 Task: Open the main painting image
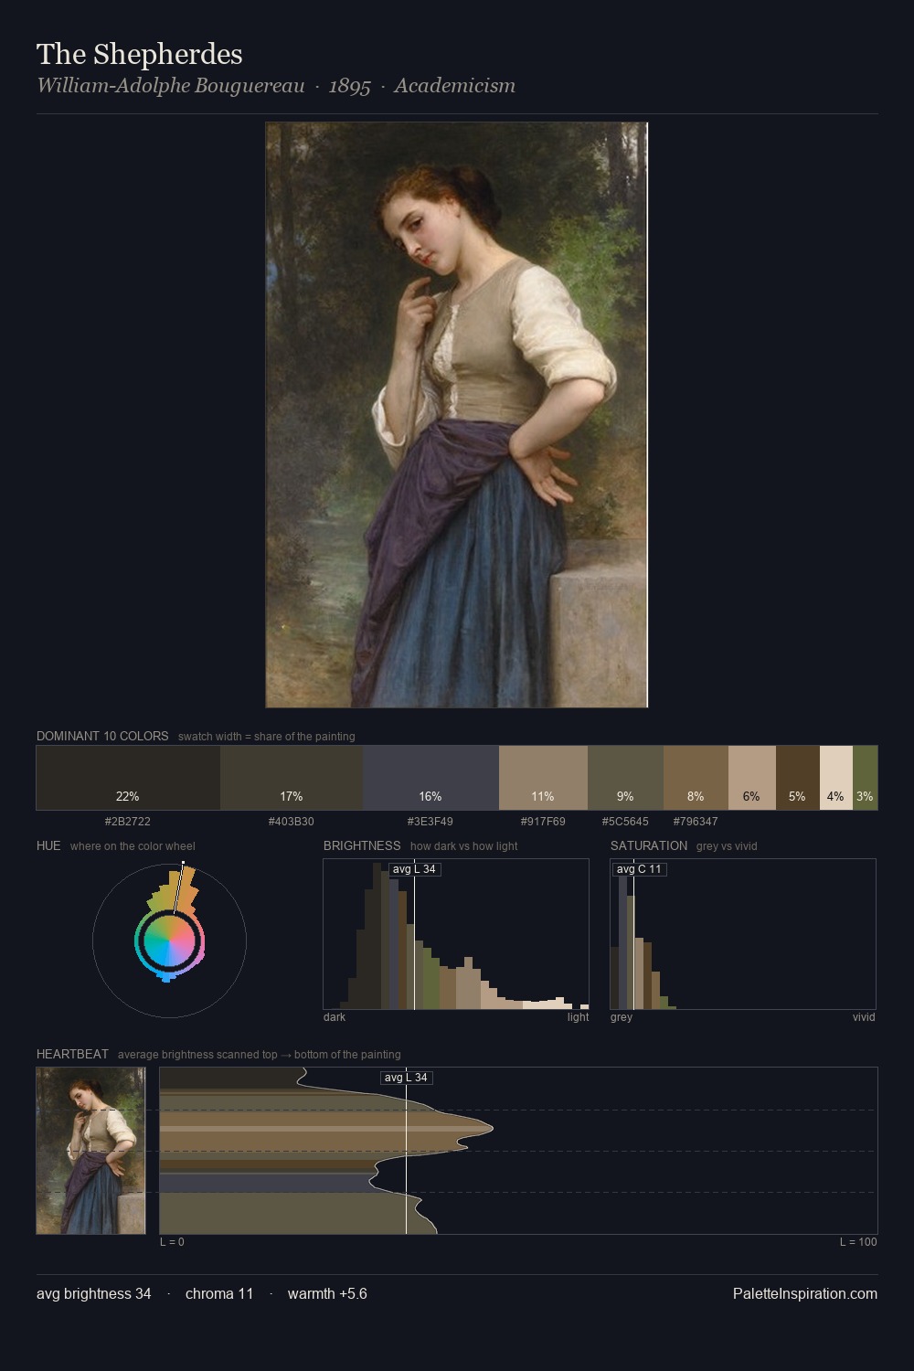456,415
